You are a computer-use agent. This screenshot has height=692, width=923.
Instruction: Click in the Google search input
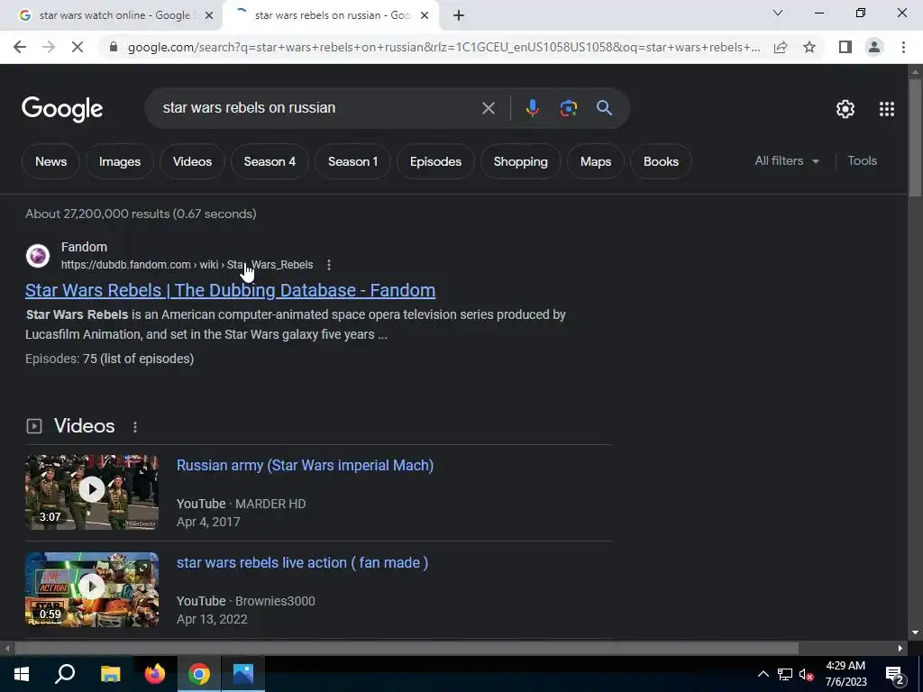point(318,108)
